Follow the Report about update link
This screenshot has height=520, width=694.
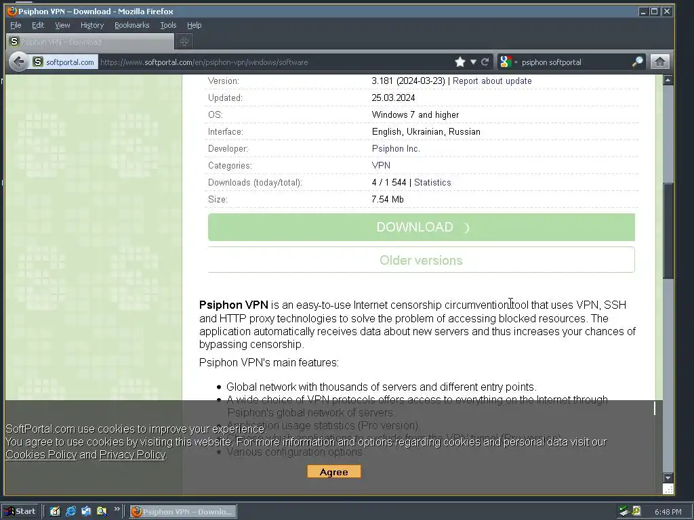coord(492,81)
